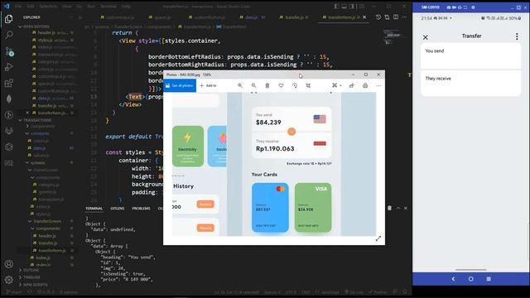Switch to the GITLENS panel tab
Image resolution: width=530 pixels, height=298 pixels.
pyautogui.click(x=118, y=209)
